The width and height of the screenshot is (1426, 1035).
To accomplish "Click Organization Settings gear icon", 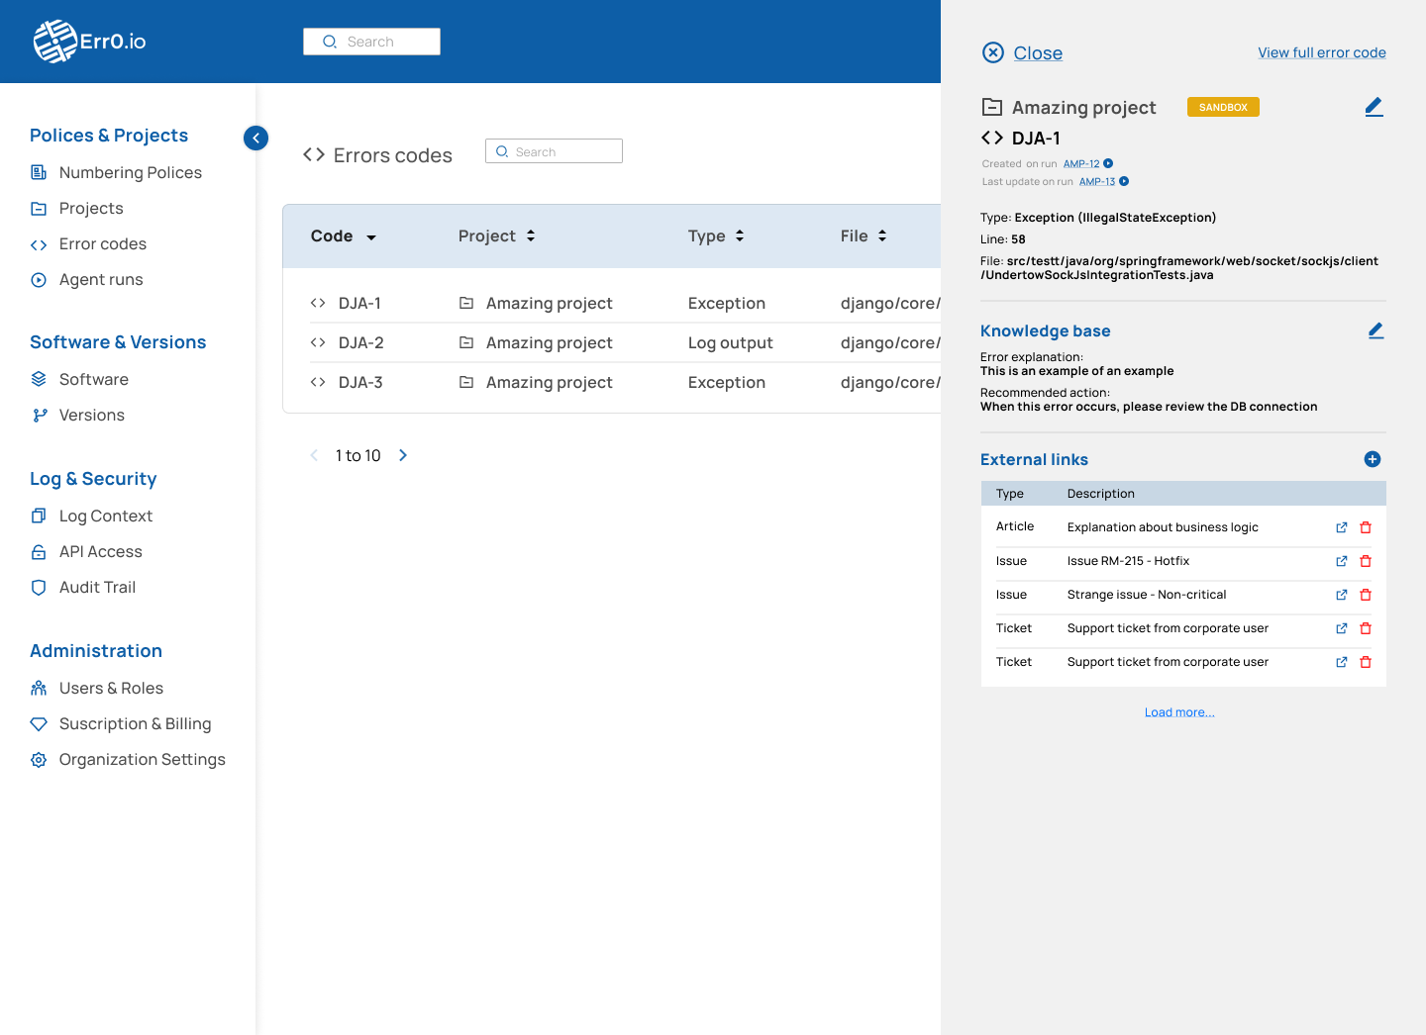I will point(39,760).
